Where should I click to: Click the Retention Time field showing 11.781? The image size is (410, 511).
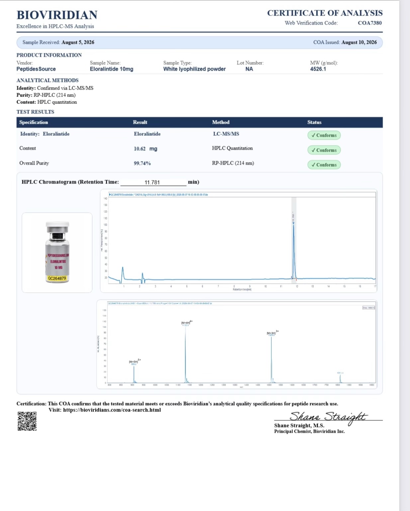153,182
